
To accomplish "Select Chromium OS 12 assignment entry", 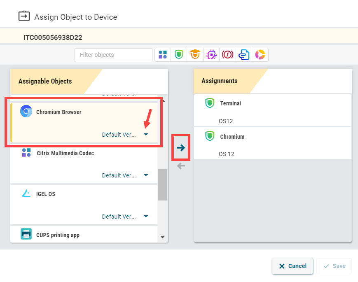I will [272, 143].
